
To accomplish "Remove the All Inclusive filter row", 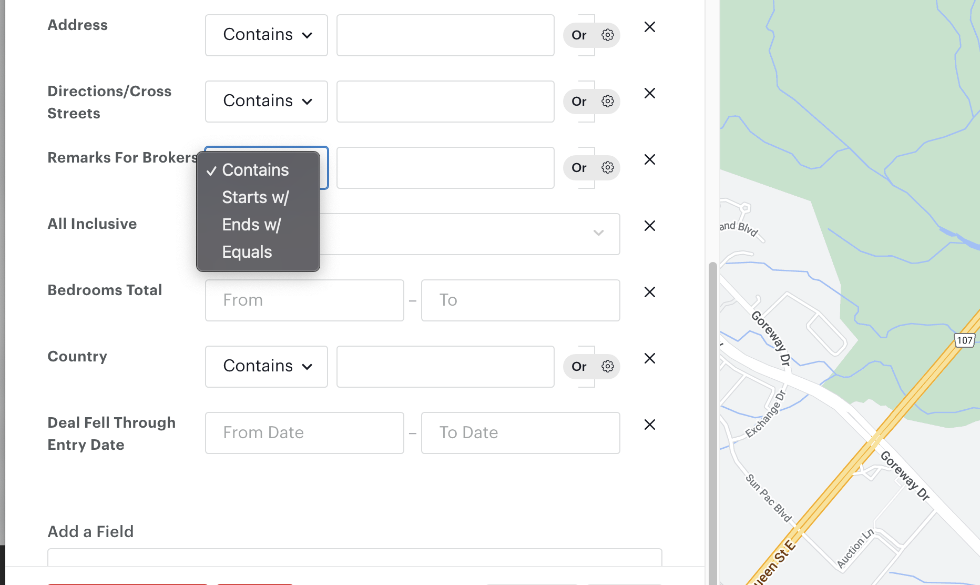I will point(650,226).
